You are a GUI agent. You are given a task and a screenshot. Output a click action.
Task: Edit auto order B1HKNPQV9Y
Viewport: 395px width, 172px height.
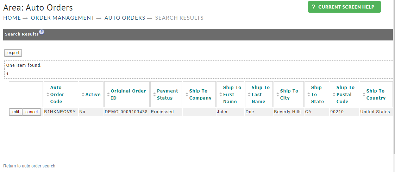(15, 112)
